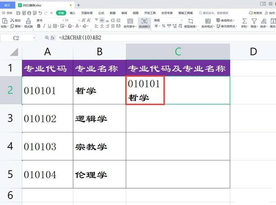
Task: Toggle Wrap text (自动换行)
Action: click(144, 23)
